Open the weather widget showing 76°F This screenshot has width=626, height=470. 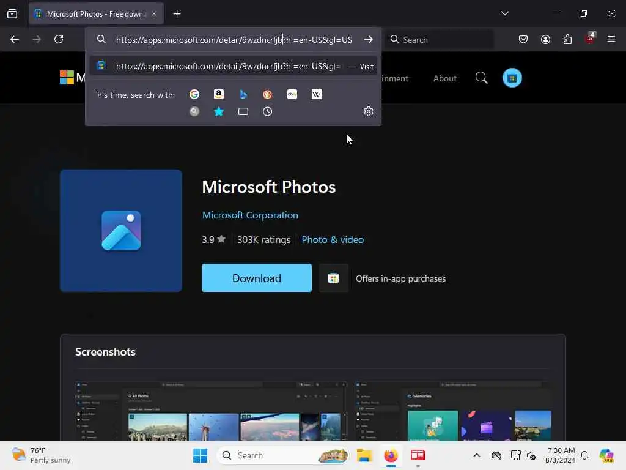pos(41,455)
